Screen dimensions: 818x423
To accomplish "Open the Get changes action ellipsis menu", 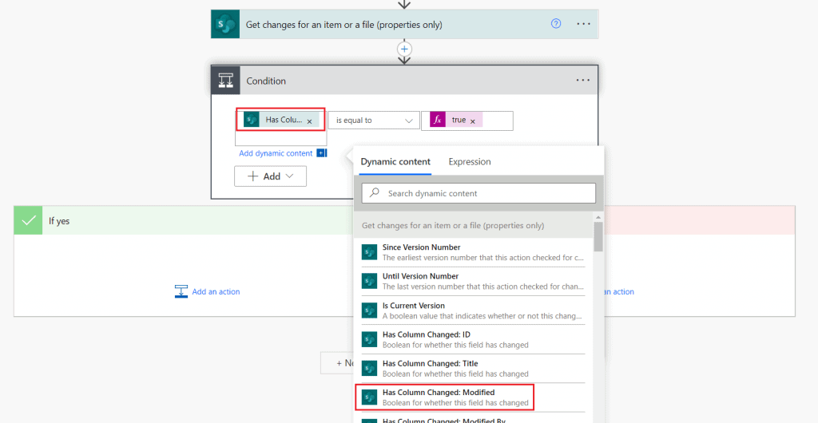I will pos(583,24).
